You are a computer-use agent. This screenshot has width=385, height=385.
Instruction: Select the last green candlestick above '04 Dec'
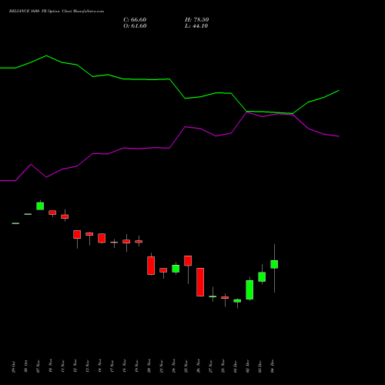(x=274, y=264)
